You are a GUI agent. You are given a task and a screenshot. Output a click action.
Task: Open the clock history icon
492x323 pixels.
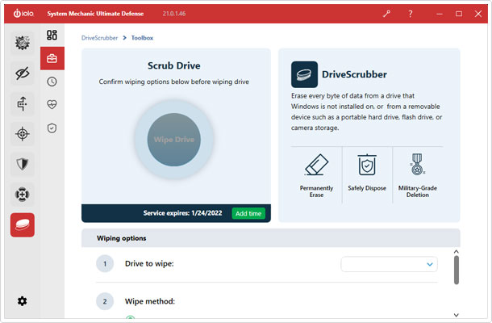coord(52,82)
